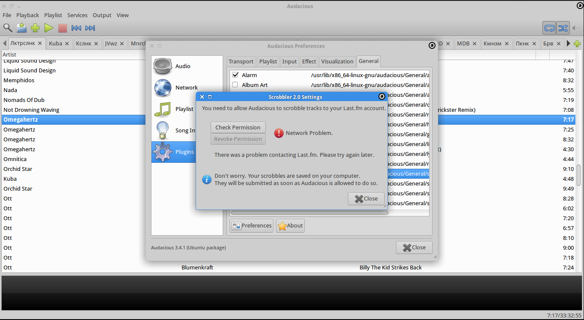Open the View menu
The width and height of the screenshot is (584, 320).
pyautogui.click(x=123, y=15)
